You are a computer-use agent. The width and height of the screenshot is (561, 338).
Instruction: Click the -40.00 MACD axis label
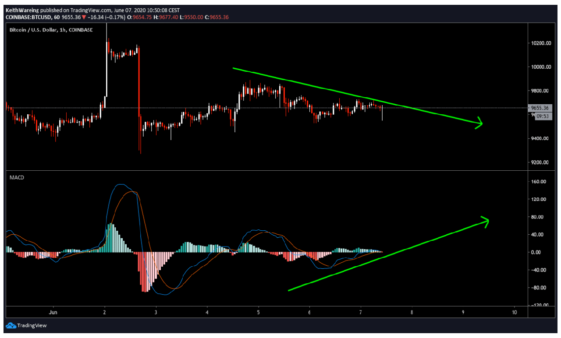tap(539, 270)
